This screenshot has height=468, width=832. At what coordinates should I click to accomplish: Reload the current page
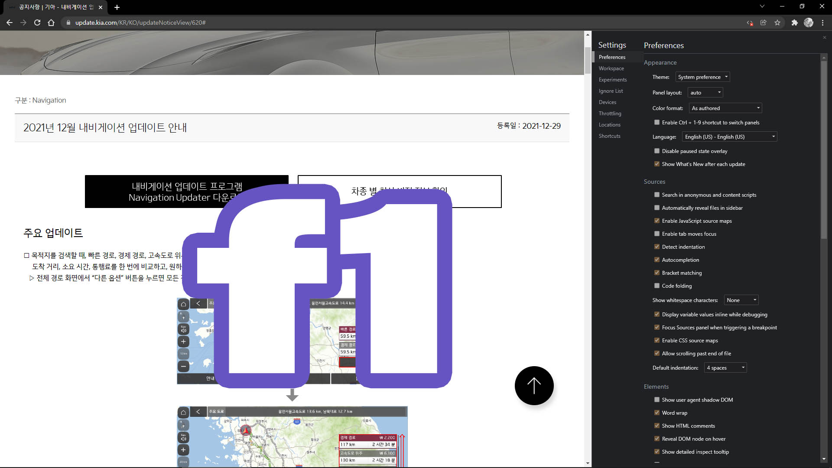(x=37, y=23)
